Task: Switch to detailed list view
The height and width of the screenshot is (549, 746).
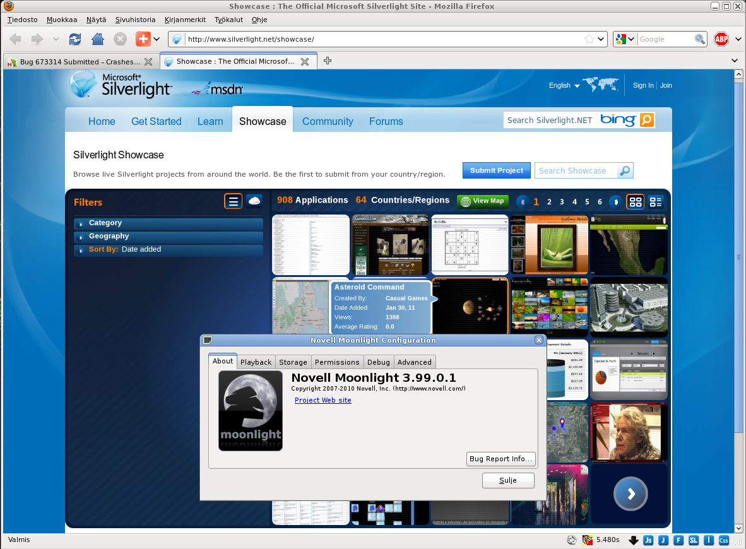Action: coord(656,202)
